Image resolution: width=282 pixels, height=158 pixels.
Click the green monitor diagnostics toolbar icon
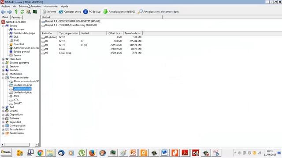coord(35,12)
